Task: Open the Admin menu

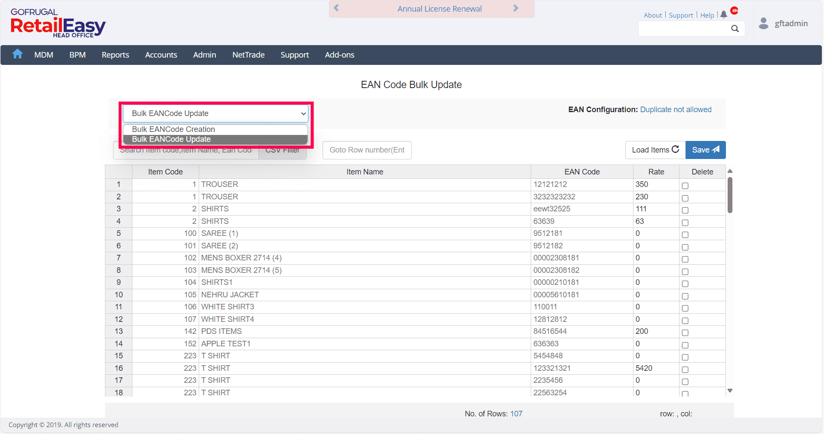Action: click(x=205, y=55)
